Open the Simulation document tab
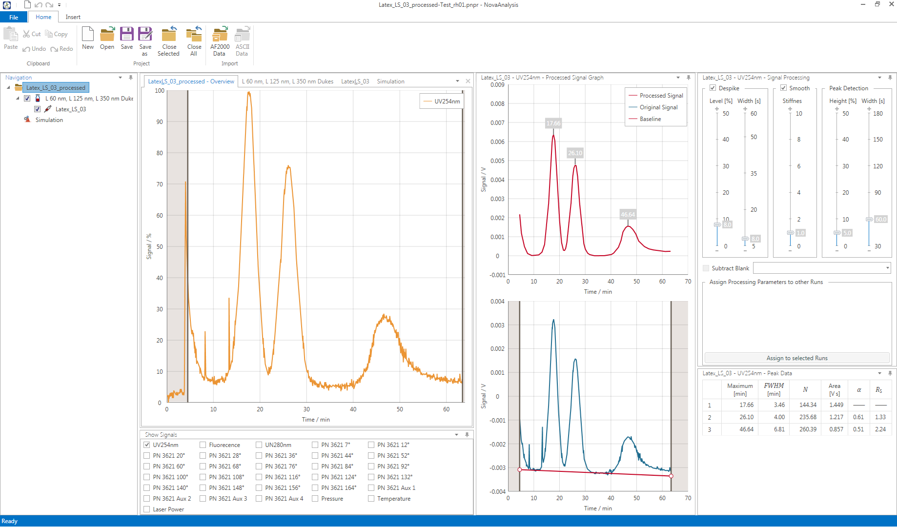897x527 pixels. tap(390, 81)
